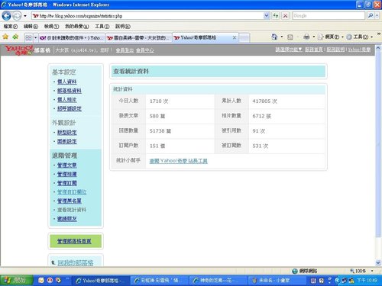Click the Google search box
The height and width of the screenshot is (286, 382).
(x=329, y=16)
